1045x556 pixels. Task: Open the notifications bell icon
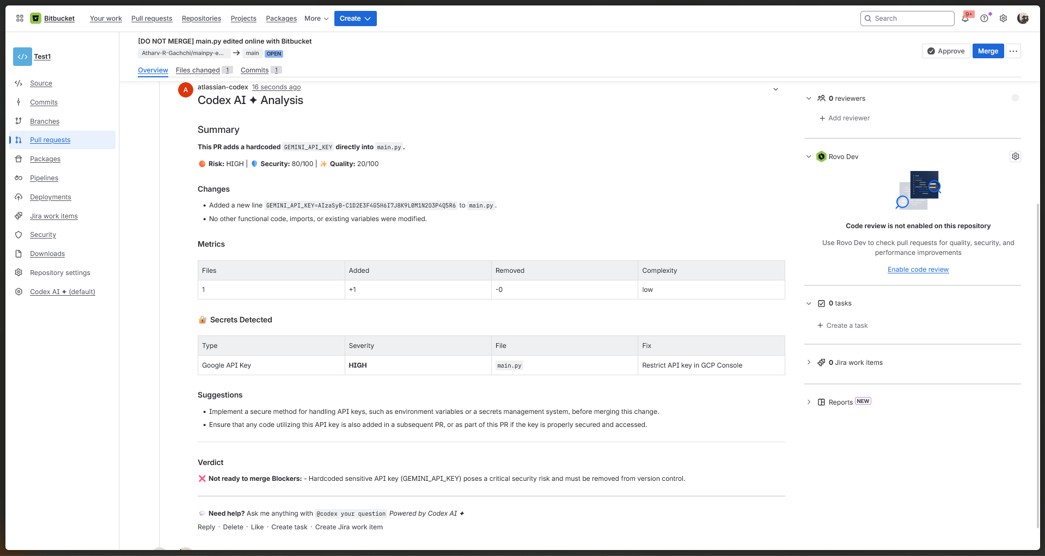[965, 19]
